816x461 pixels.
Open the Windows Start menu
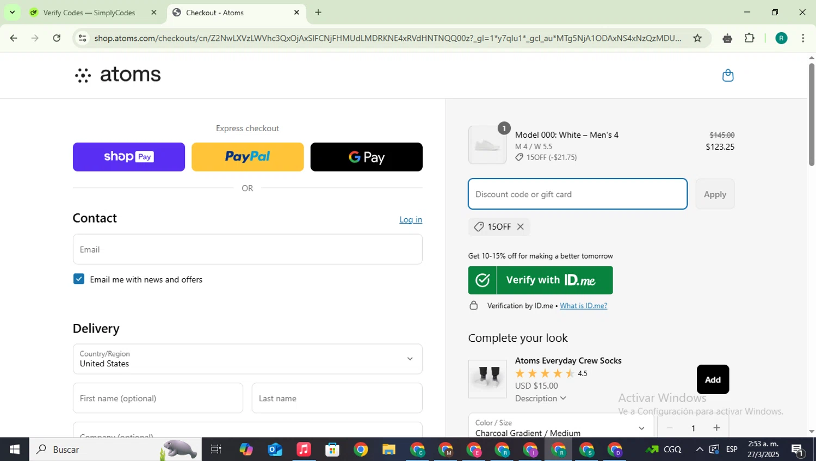15,450
